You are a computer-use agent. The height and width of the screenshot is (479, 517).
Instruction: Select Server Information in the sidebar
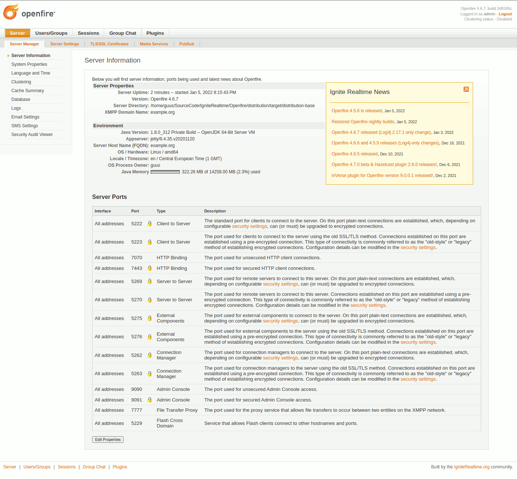pyautogui.click(x=31, y=56)
